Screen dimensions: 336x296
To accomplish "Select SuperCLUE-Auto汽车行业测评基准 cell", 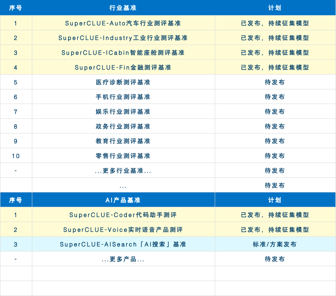I will coord(123,23).
